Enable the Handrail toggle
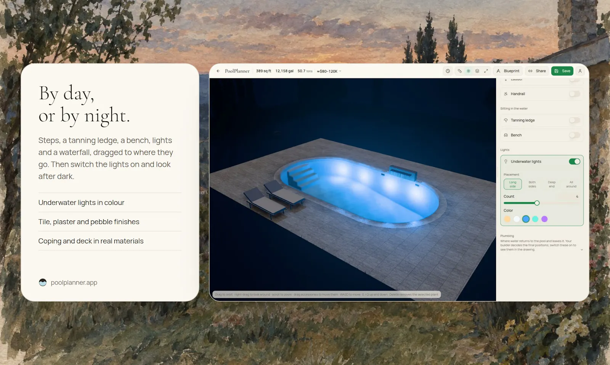Image resolution: width=610 pixels, height=365 pixels. point(575,94)
